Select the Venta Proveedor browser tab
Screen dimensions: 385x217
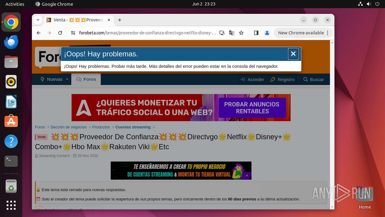point(79,20)
